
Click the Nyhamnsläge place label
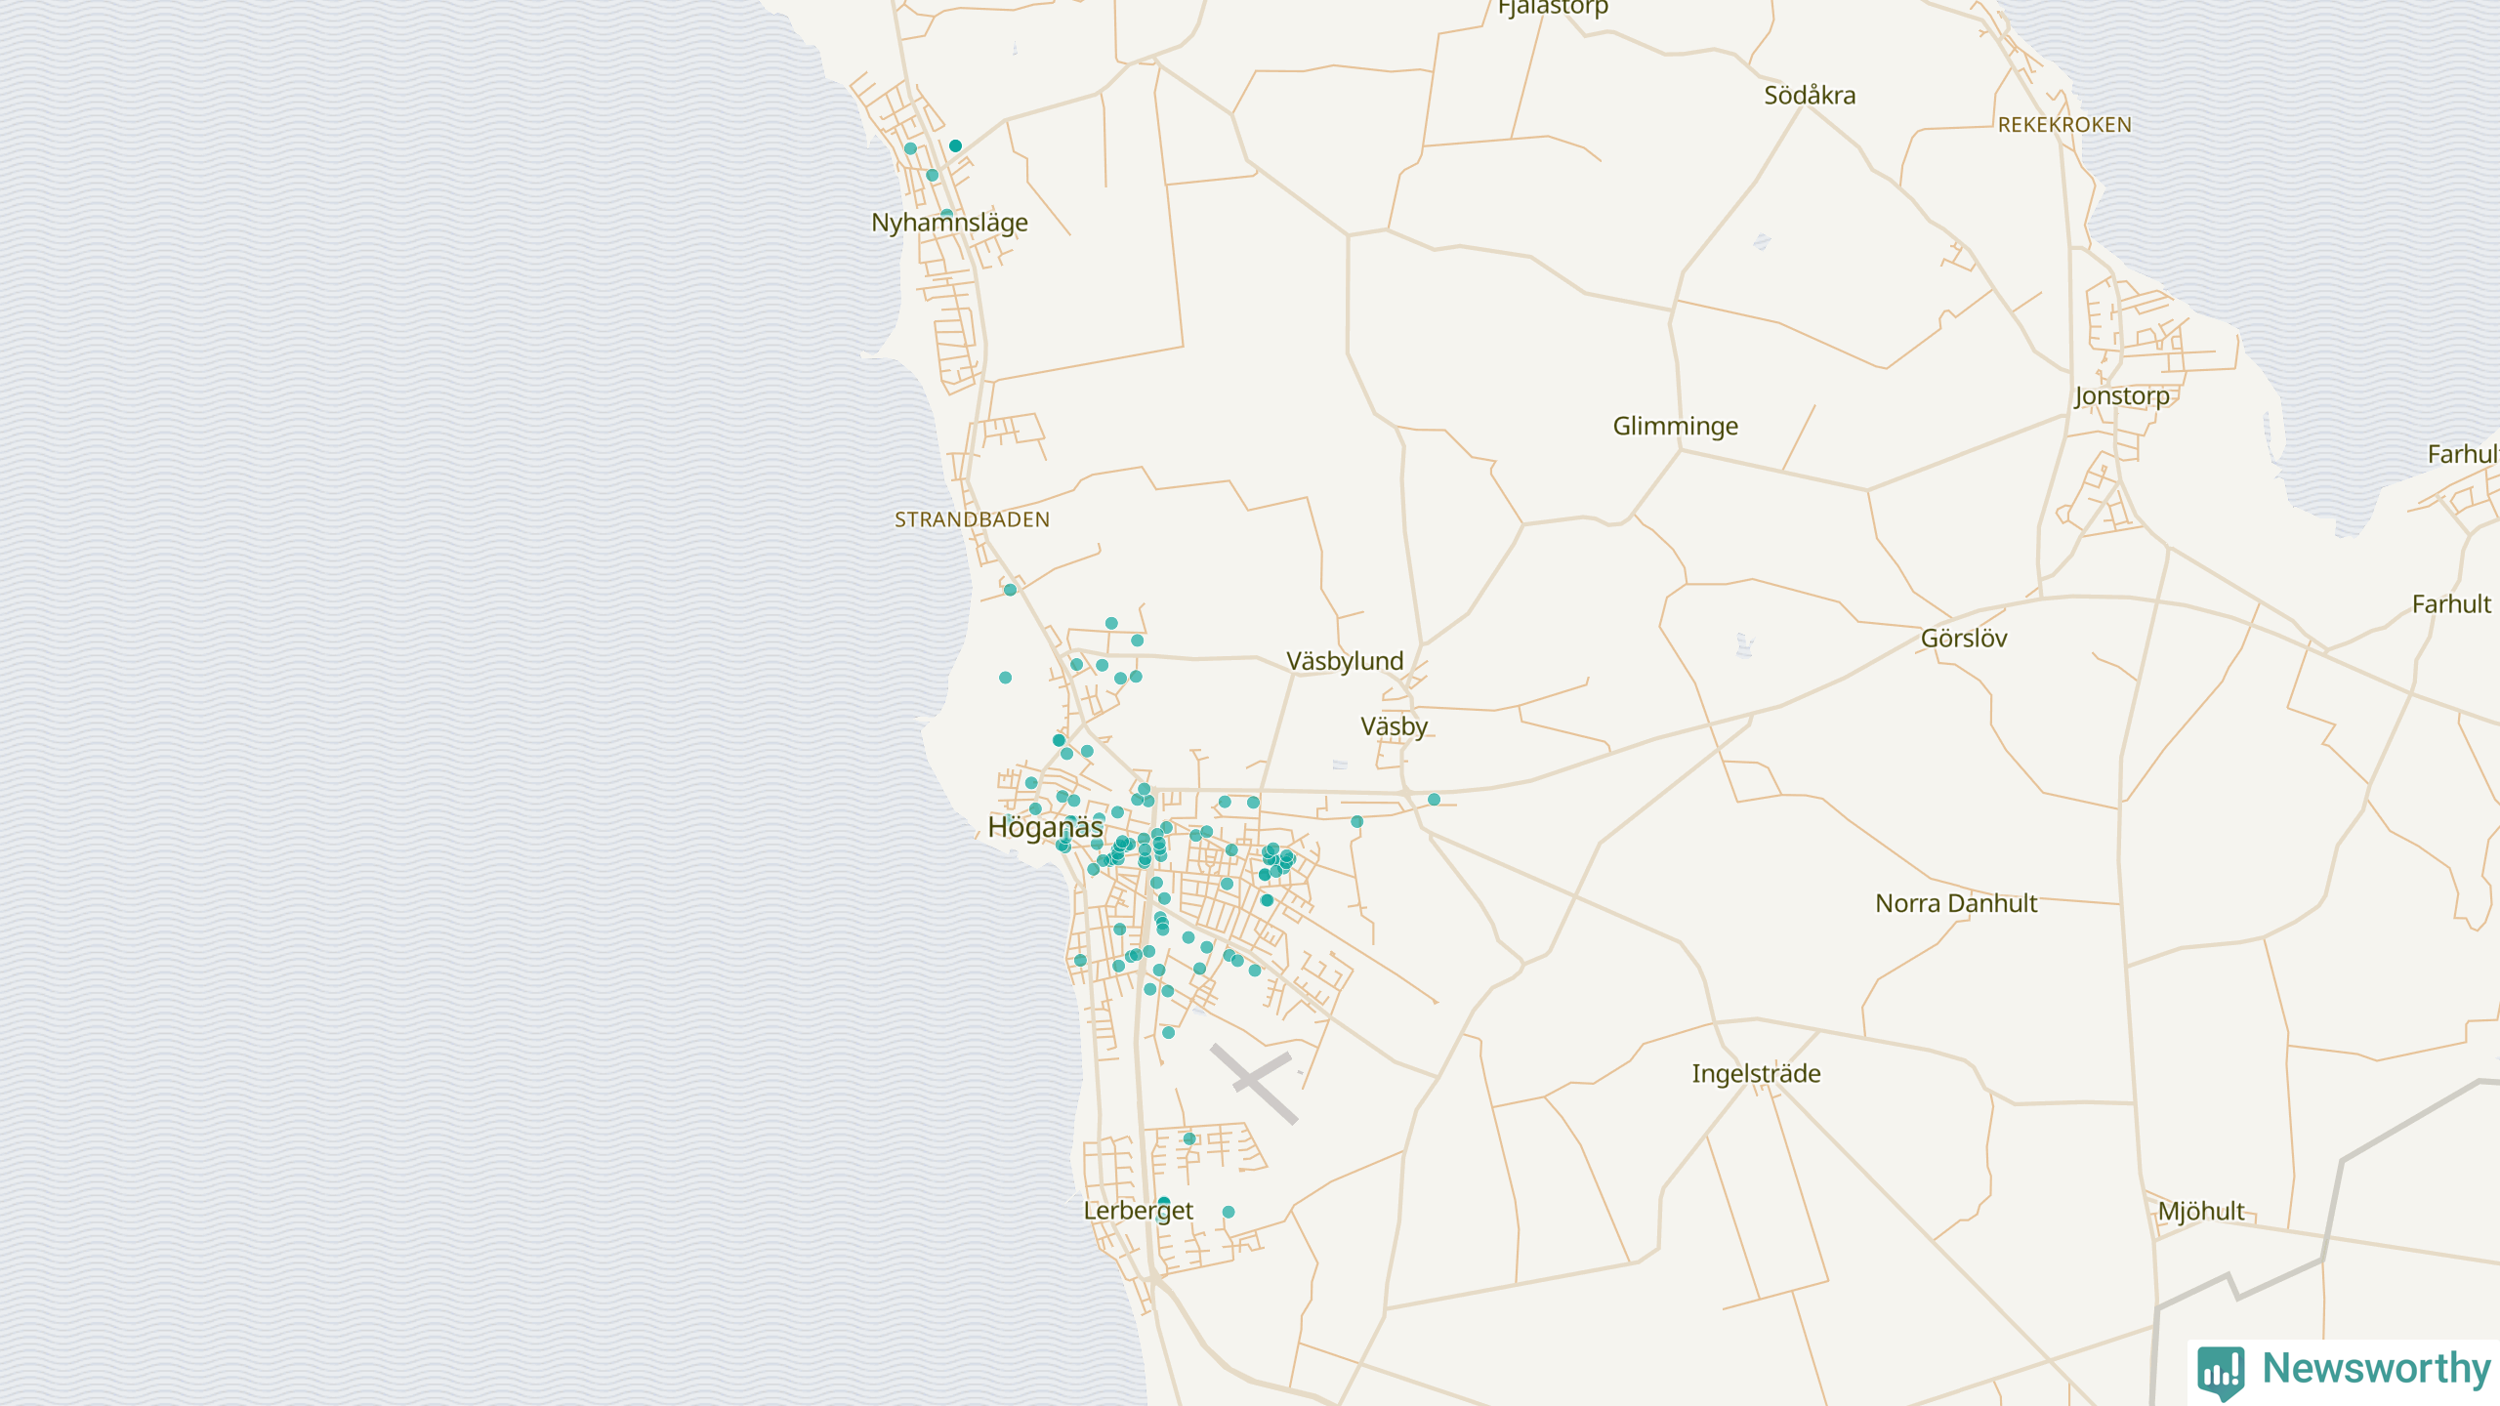pyautogui.click(x=949, y=223)
